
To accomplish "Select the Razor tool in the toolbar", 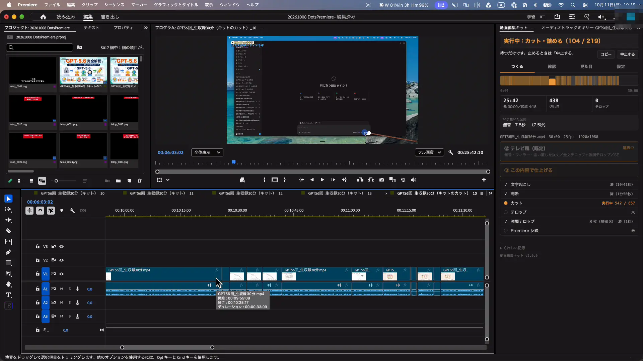I will [x=8, y=231].
